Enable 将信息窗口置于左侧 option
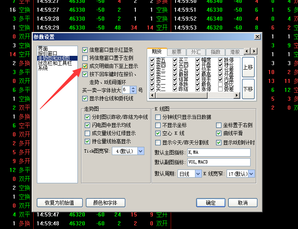This screenshot has height=229, width=298. (85, 58)
